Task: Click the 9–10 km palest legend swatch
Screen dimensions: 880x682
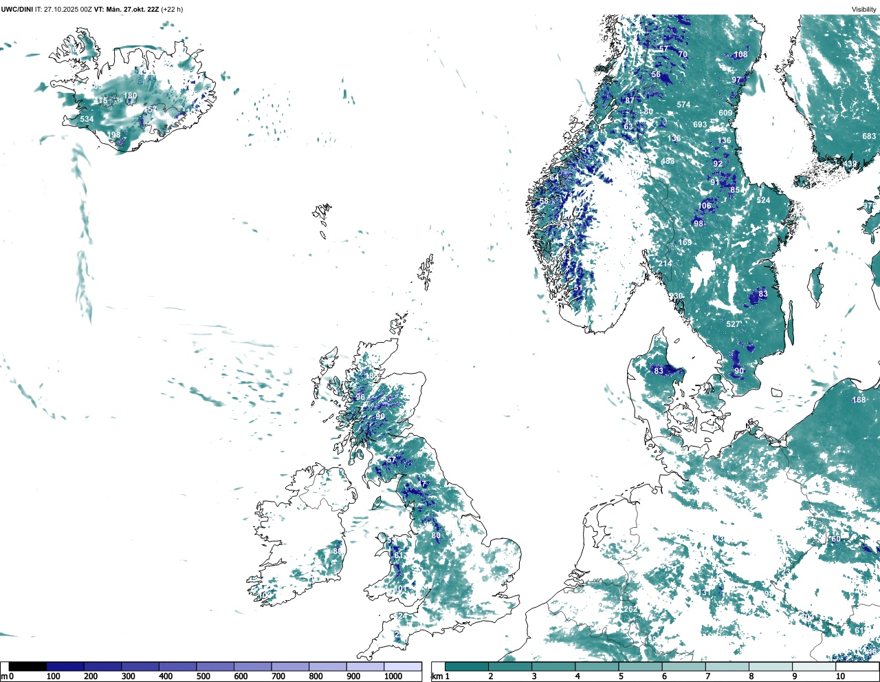Action: pos(815,666)
